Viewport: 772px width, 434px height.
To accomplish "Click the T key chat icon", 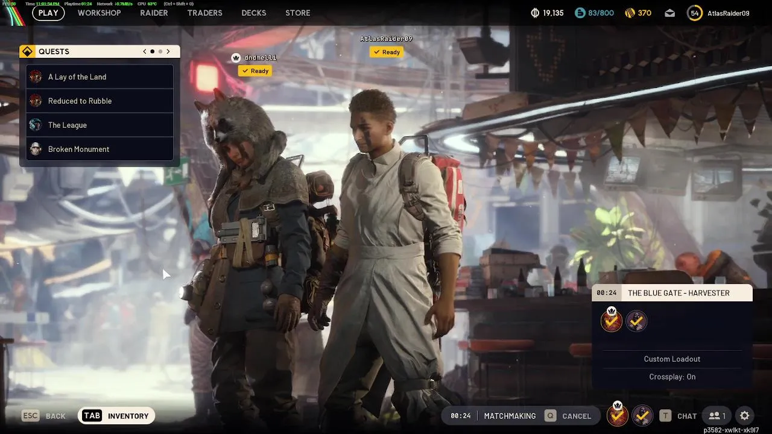I will click(x=665, y=416).
